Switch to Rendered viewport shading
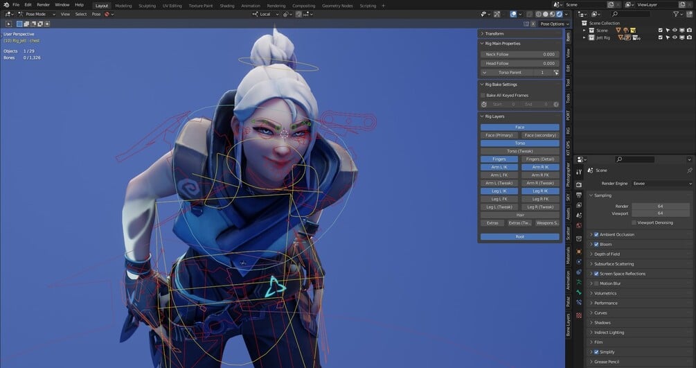Viewport: 696px width, 368px height. 560,15
